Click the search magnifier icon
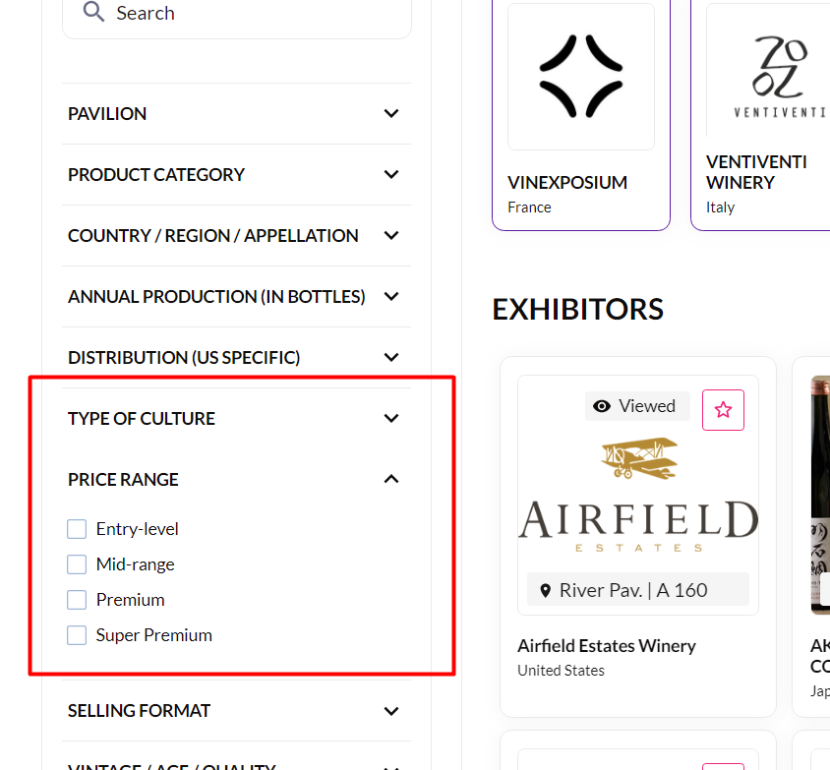The height and width of the screenshot is (770, 830). coord(93,13)
